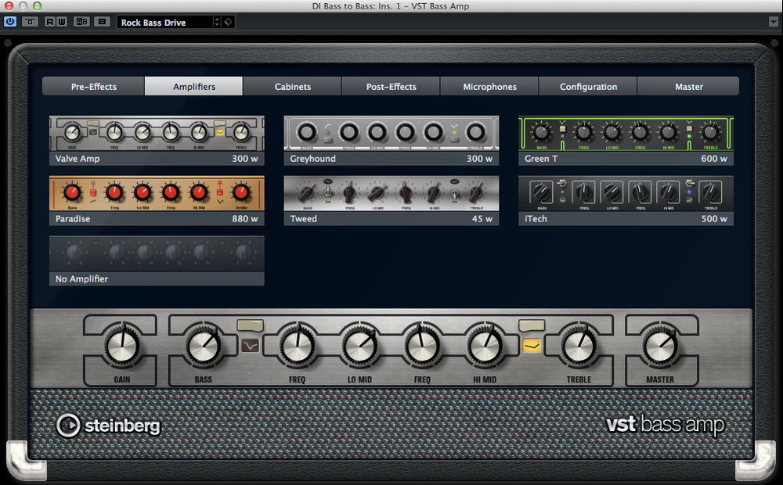The width and height of the screenshot is (783, 485).
Task: Select the Tweed 45 w amplifier
Action: (391, 200)
